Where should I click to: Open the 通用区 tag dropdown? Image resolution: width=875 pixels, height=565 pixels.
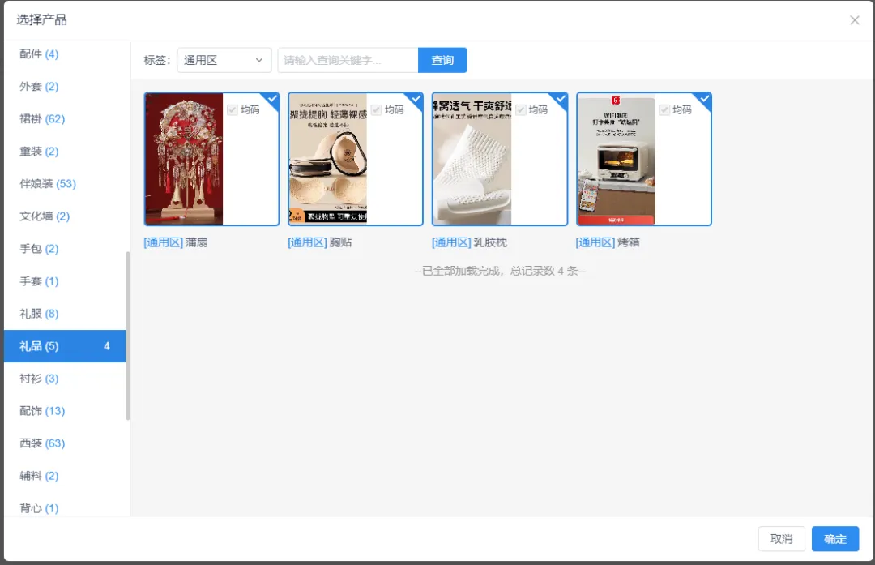(224, 60)
